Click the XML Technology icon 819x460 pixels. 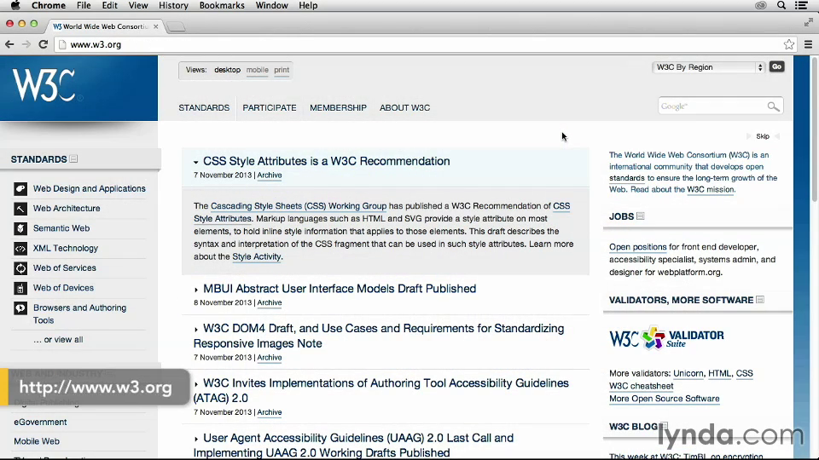[x=20, y=248]
